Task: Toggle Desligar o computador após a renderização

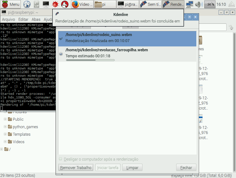Action: click(60, 159)
